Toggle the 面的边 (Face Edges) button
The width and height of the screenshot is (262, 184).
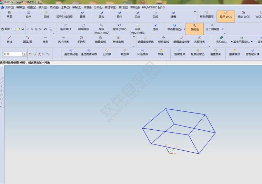(x=195, y=29)
